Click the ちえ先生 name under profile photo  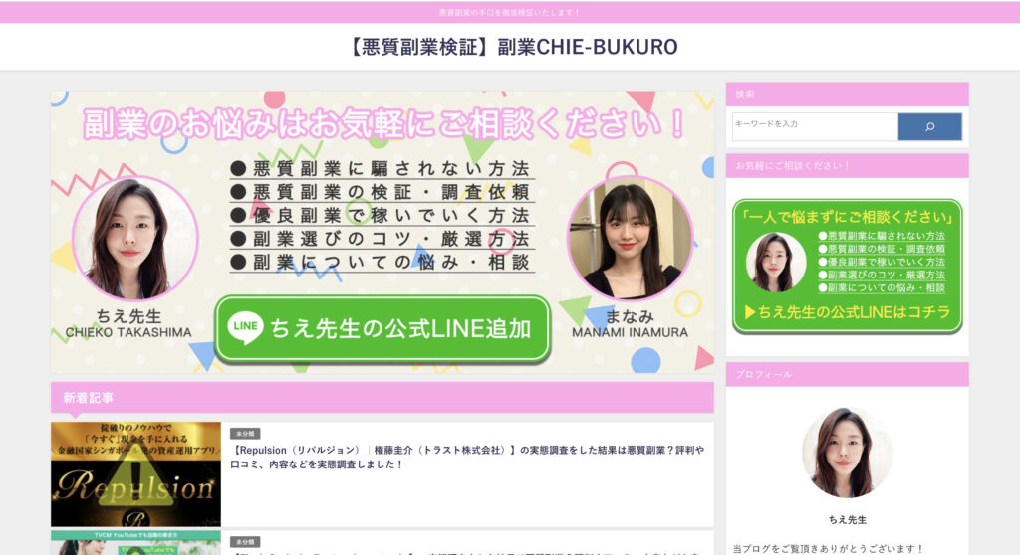847,519
